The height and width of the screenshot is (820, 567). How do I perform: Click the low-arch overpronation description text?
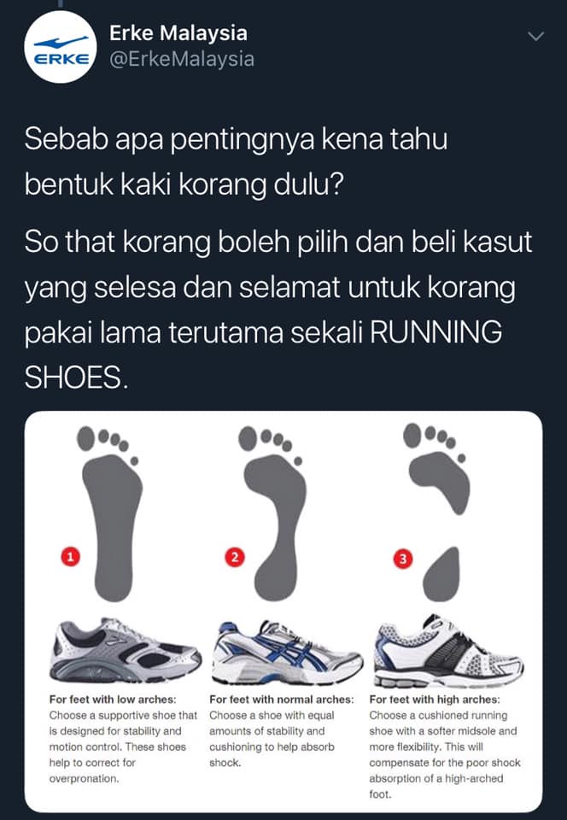123,747
